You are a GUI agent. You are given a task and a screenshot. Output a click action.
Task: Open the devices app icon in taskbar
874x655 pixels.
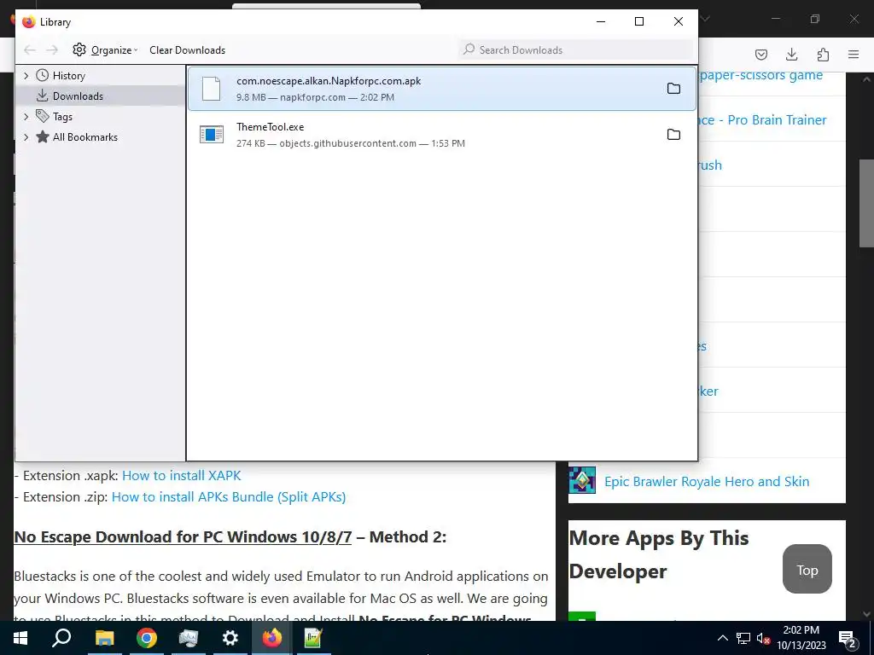coord(189,638)
